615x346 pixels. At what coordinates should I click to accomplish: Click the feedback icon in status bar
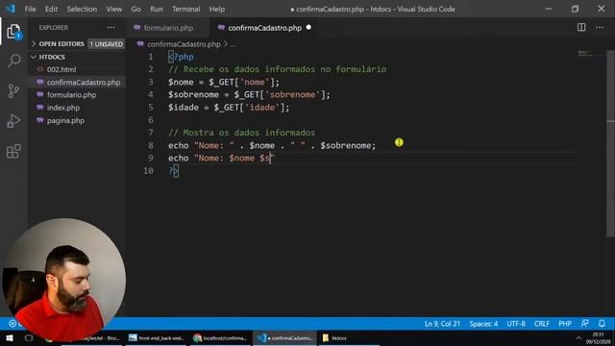pyautogui.click(x=584, y=324)
